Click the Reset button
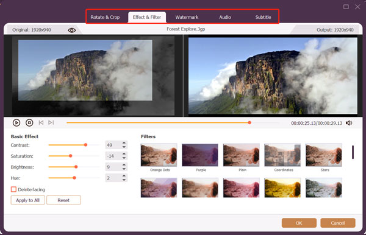366x235 pixels. pos(63,200)
